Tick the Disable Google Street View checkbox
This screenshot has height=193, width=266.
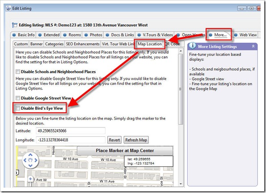point(18,98)
